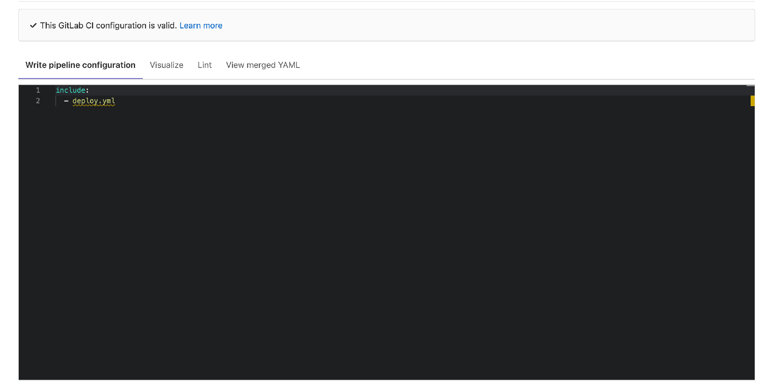
Task: Switch to the Visualize tab
Action: (166, 65)
